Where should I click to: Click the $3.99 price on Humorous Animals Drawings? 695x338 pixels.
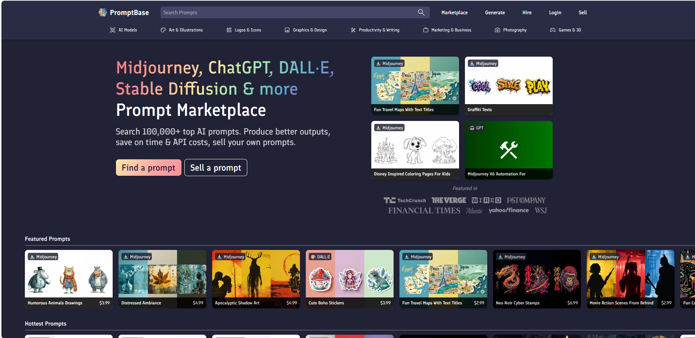point(104,303)
